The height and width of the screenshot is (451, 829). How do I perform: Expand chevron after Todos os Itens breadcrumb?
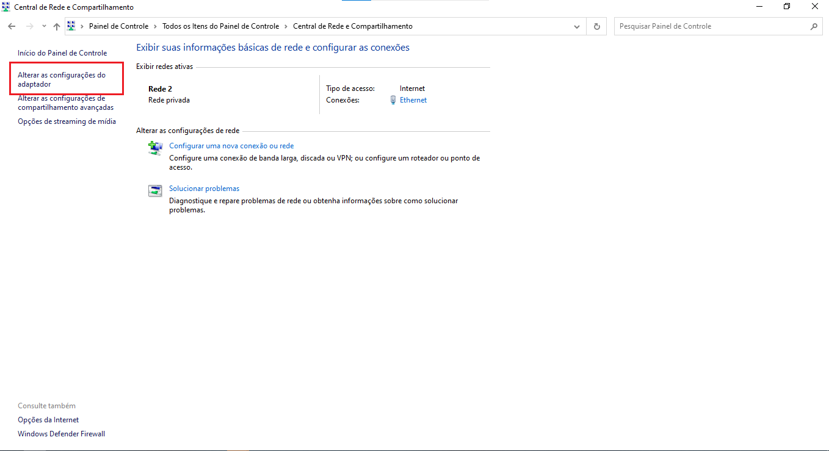point(286,26)
